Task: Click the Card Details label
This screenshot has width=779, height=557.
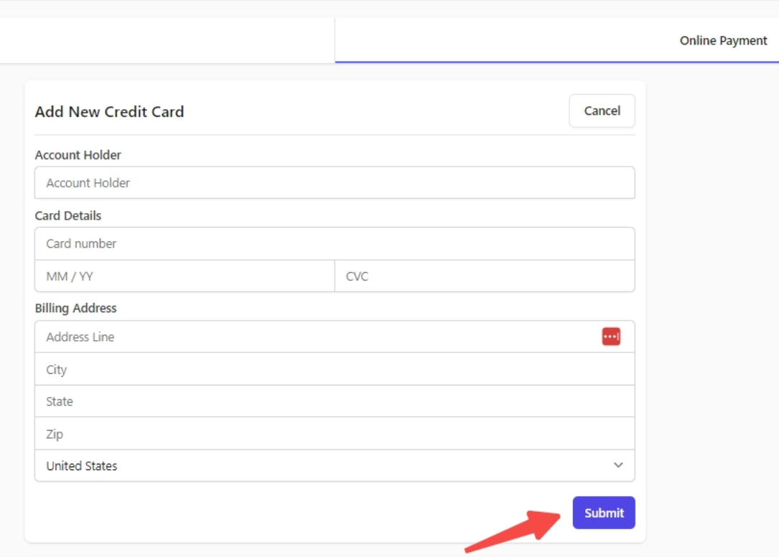Action: [68, 215]
